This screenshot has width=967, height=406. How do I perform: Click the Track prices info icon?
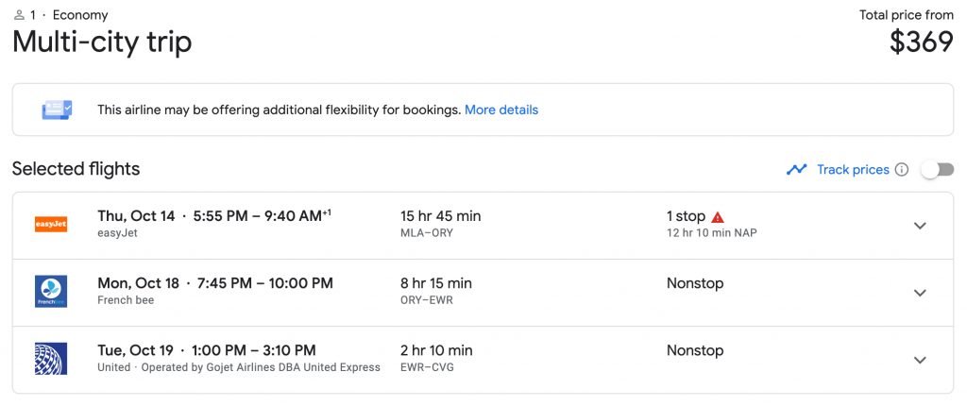902,170
